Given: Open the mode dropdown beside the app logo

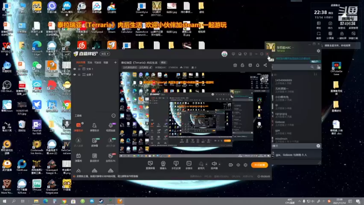Looking at the screenshot, I should point(105,54).
